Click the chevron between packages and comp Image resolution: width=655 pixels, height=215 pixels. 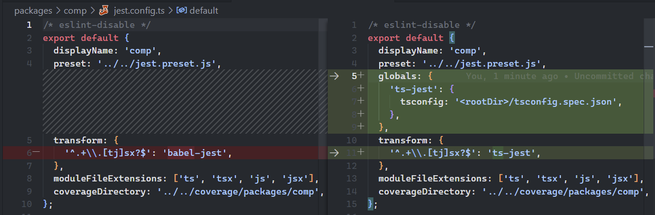coord(59,10)
